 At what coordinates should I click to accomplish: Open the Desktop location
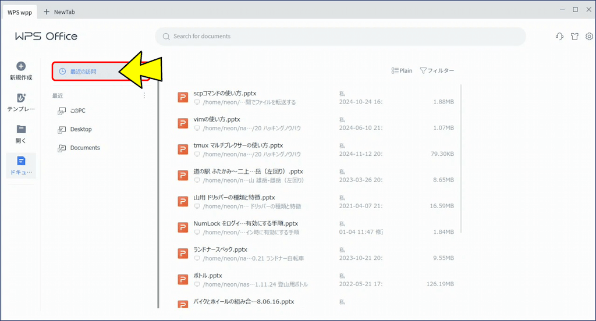click(x=80, y=129)
